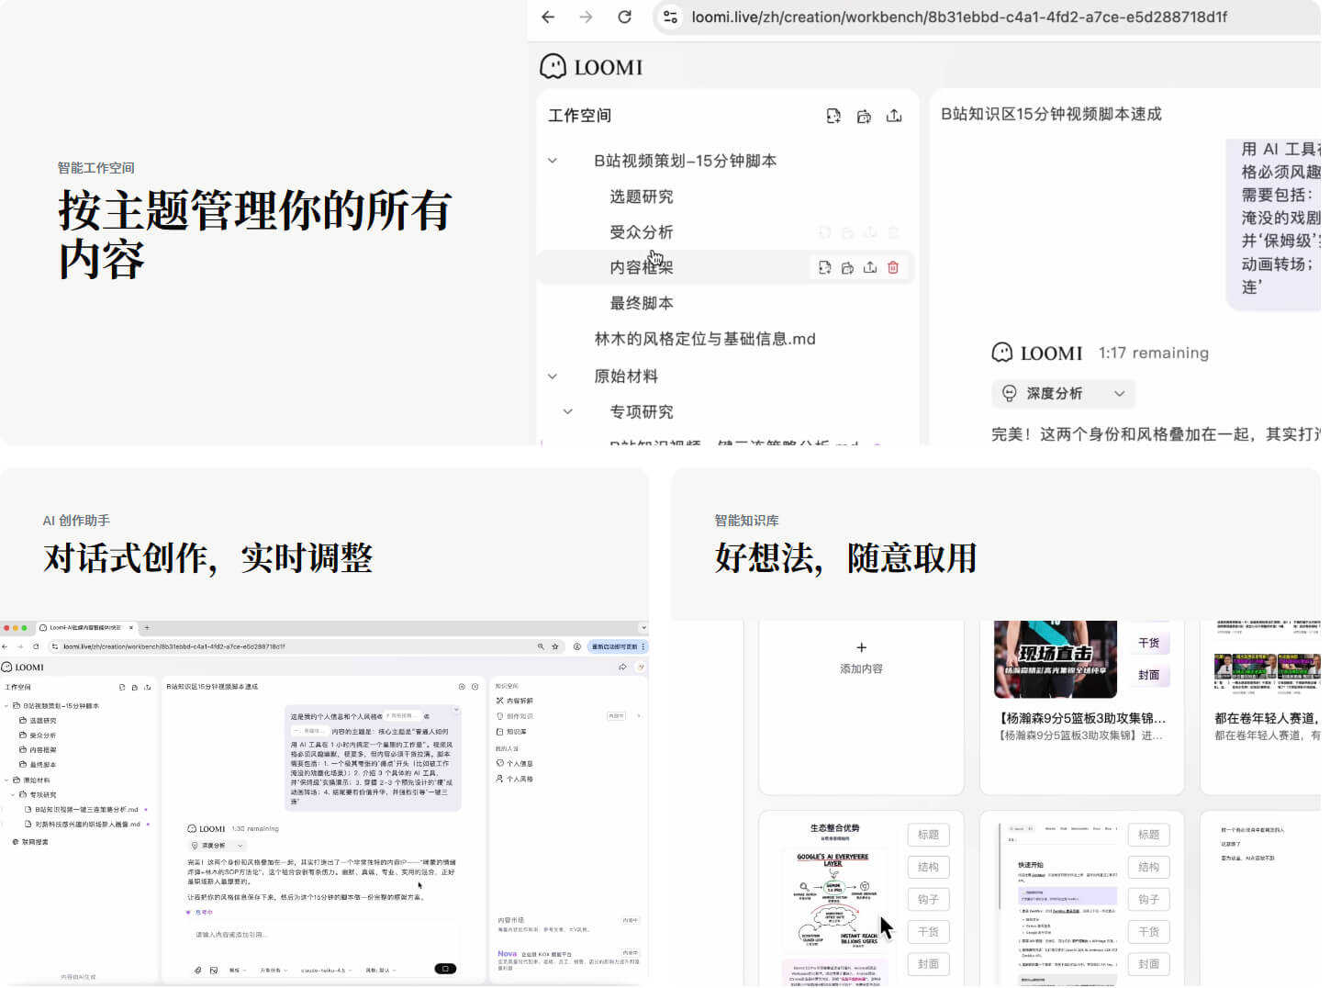
Task: Click new file icon in large 工作空间 header
Action: pos(833,116)
